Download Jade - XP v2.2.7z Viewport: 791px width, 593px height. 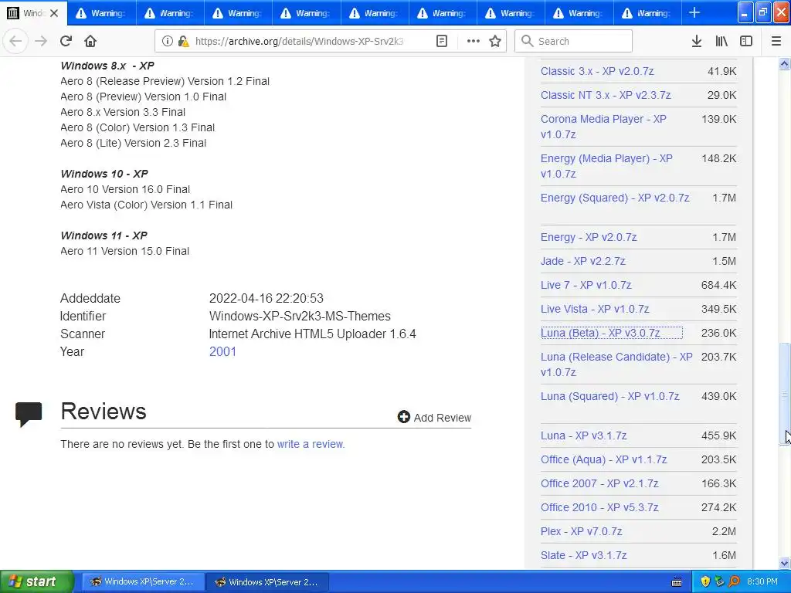[x=582, y=261]
